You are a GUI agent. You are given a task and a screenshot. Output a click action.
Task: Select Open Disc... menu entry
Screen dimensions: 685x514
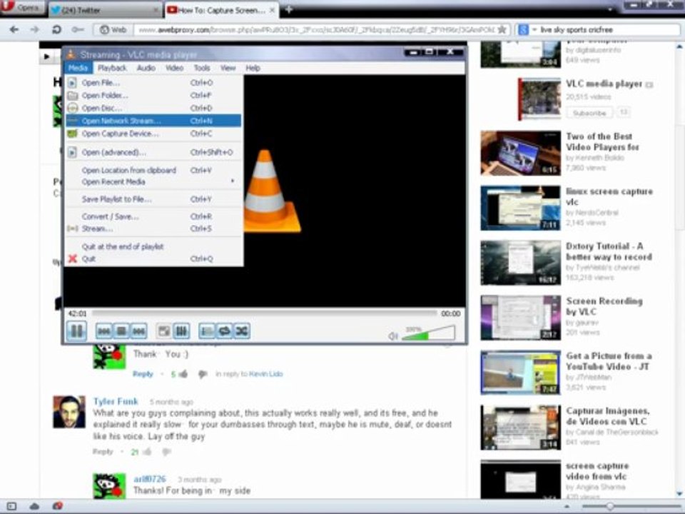pos(153,108)
